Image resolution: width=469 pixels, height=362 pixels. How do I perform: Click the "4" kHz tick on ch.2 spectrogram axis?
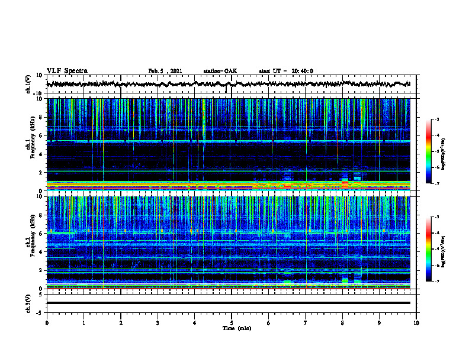coord(41,252)
